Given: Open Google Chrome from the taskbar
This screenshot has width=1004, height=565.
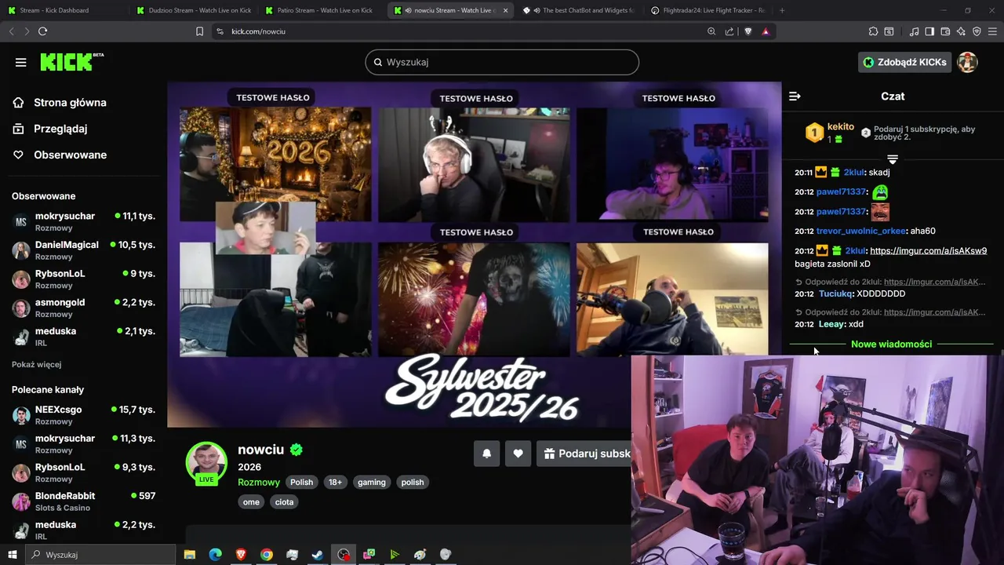Looking at the screenshot, I should (x=267, y=555).
